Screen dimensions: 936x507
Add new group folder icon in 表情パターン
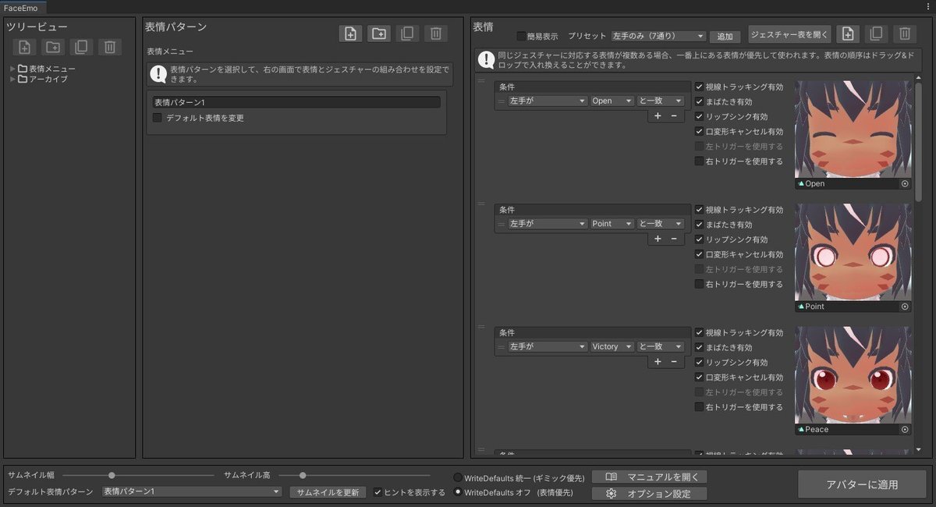click(379, 34)
